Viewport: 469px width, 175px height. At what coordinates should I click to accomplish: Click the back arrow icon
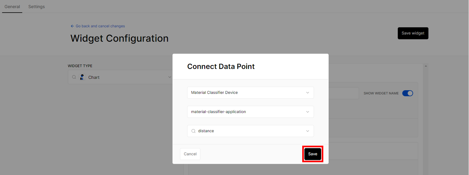(x=72, y=26)
